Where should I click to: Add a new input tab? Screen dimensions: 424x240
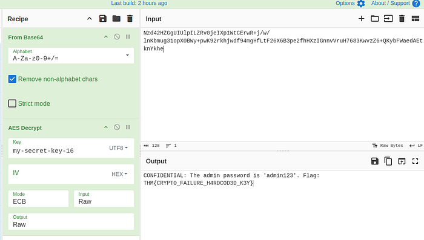tap(361, 19)
